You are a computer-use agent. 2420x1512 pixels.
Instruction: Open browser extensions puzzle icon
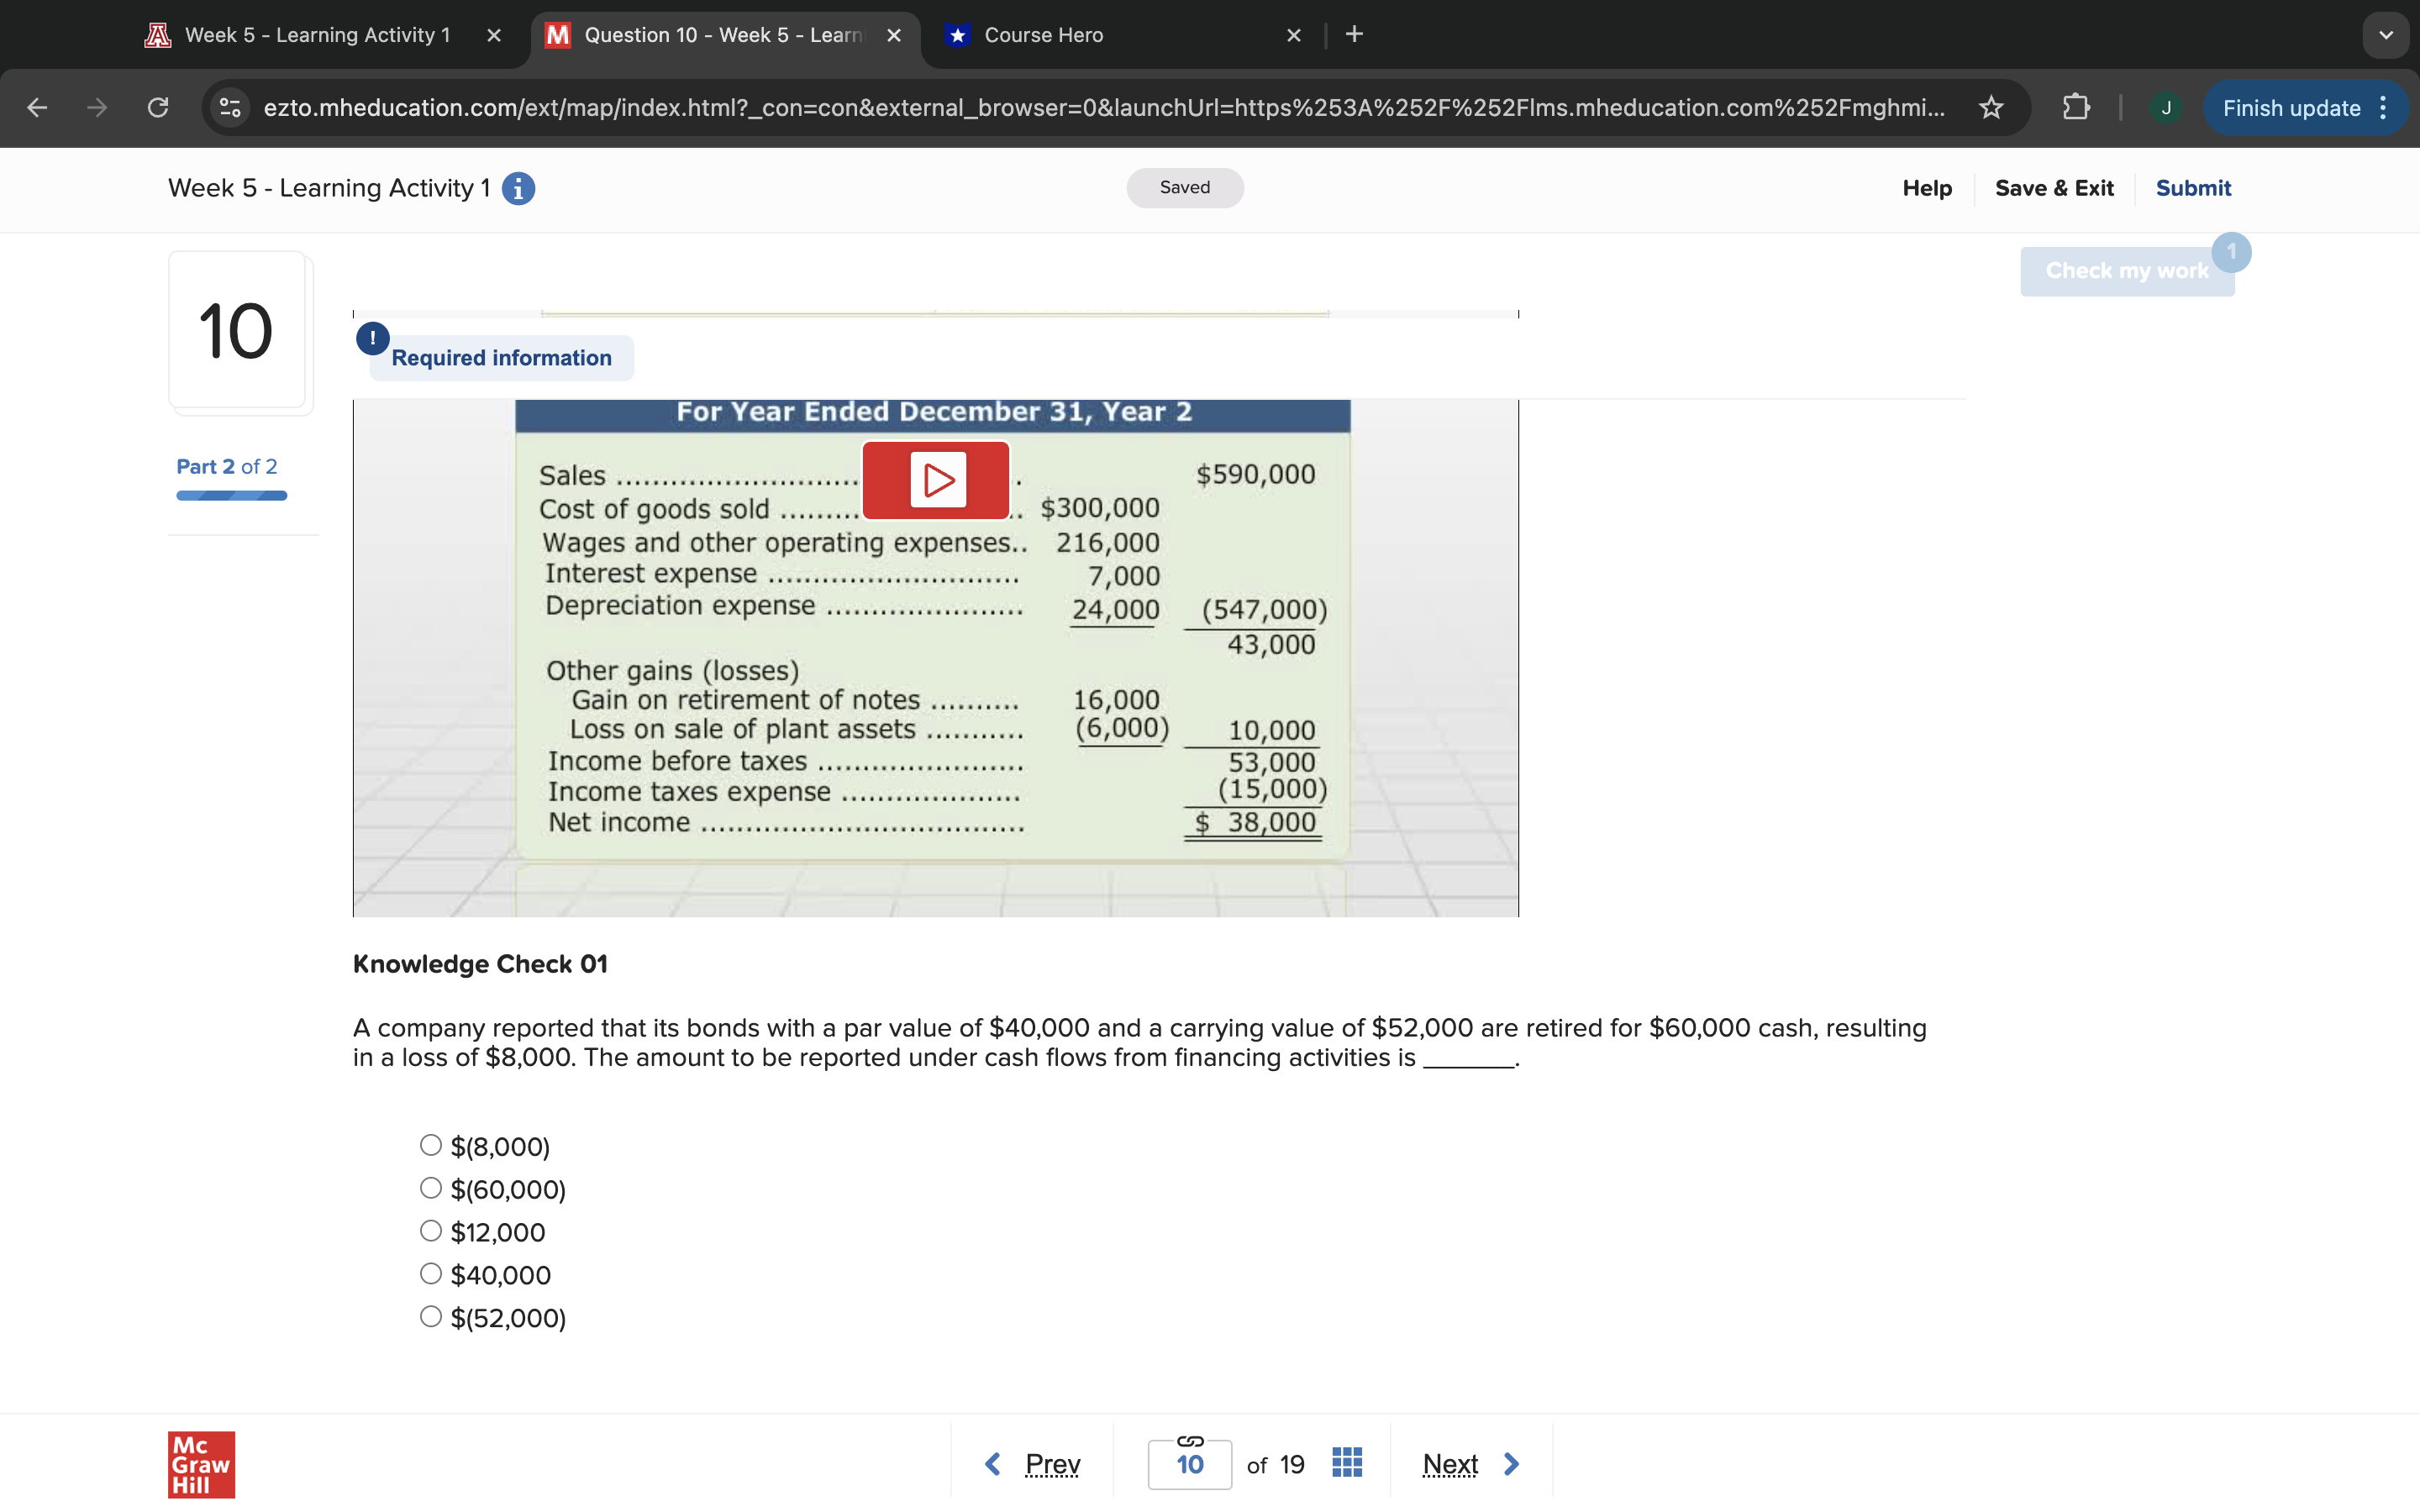coord(2076,108)
